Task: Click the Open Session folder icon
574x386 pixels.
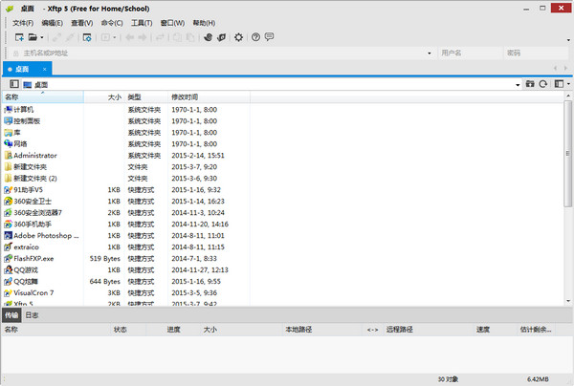Action: [x=33, y=37]
